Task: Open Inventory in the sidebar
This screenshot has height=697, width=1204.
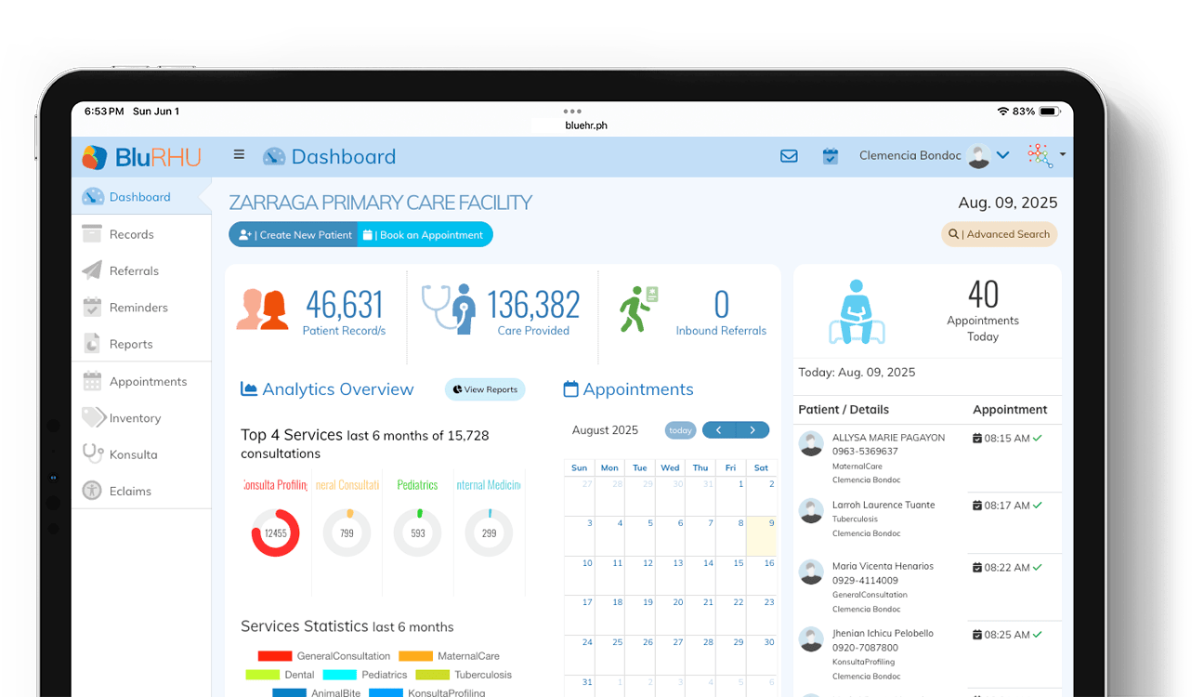Action: [135, 418]
